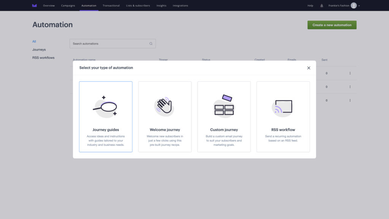
Task: Select the Journey guides card icon
Action: [x=106, y=106]
